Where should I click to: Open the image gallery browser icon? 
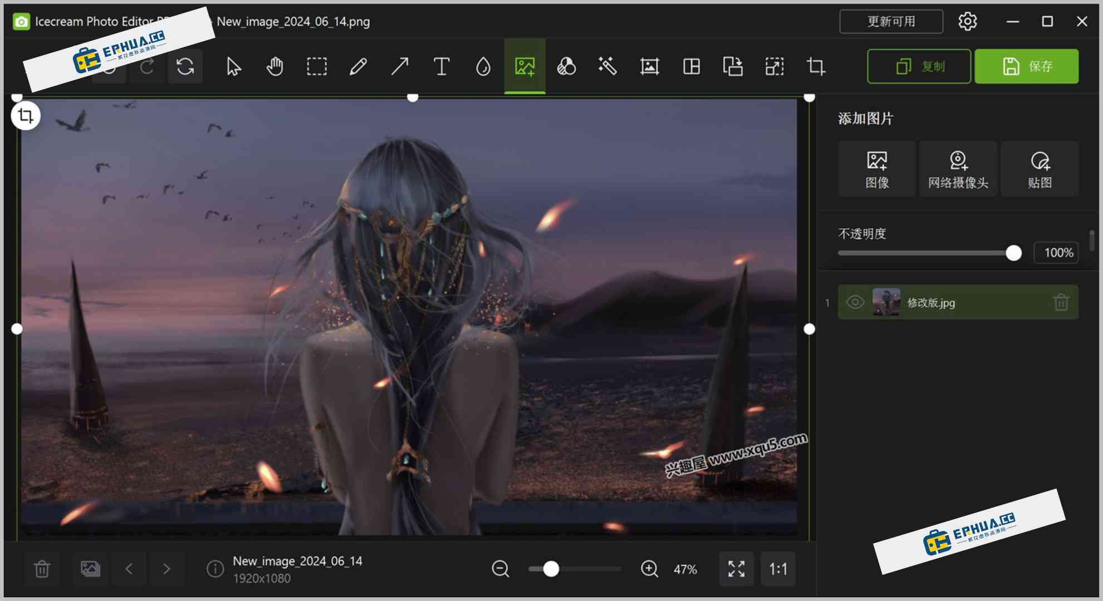pos(90,569)
